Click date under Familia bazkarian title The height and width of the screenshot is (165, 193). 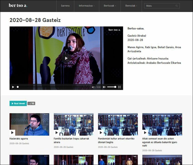click(64, 147)
